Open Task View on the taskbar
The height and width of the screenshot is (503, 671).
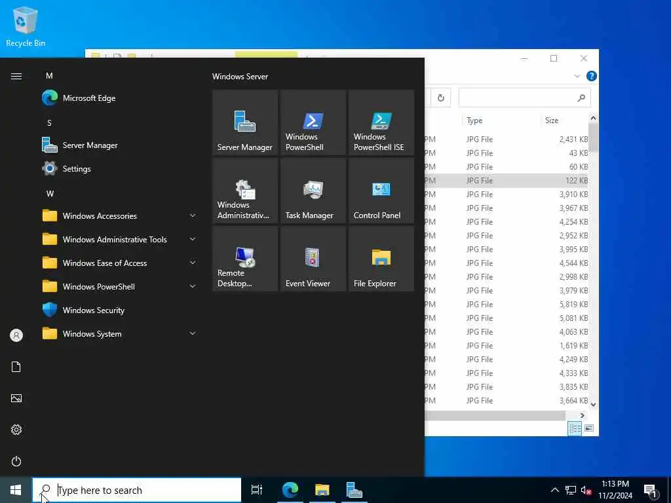point(257,490)
